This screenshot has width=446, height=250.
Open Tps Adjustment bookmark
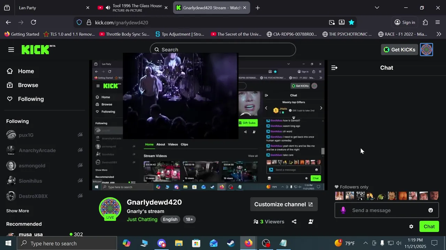(180, 34)
